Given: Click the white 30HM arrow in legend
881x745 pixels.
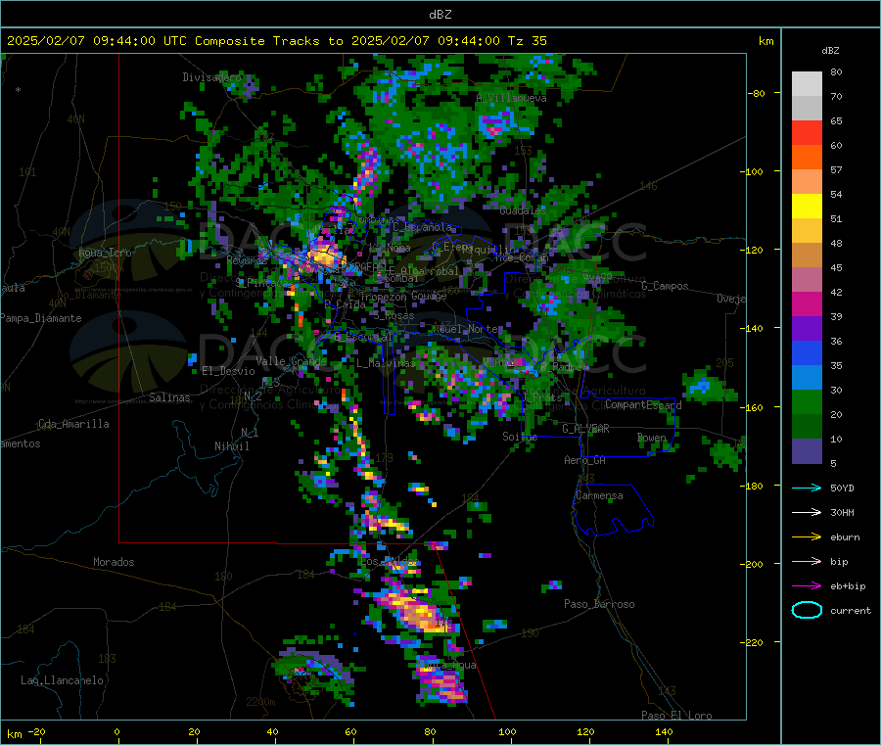Looking at the screenshot, I should [807, 512].
